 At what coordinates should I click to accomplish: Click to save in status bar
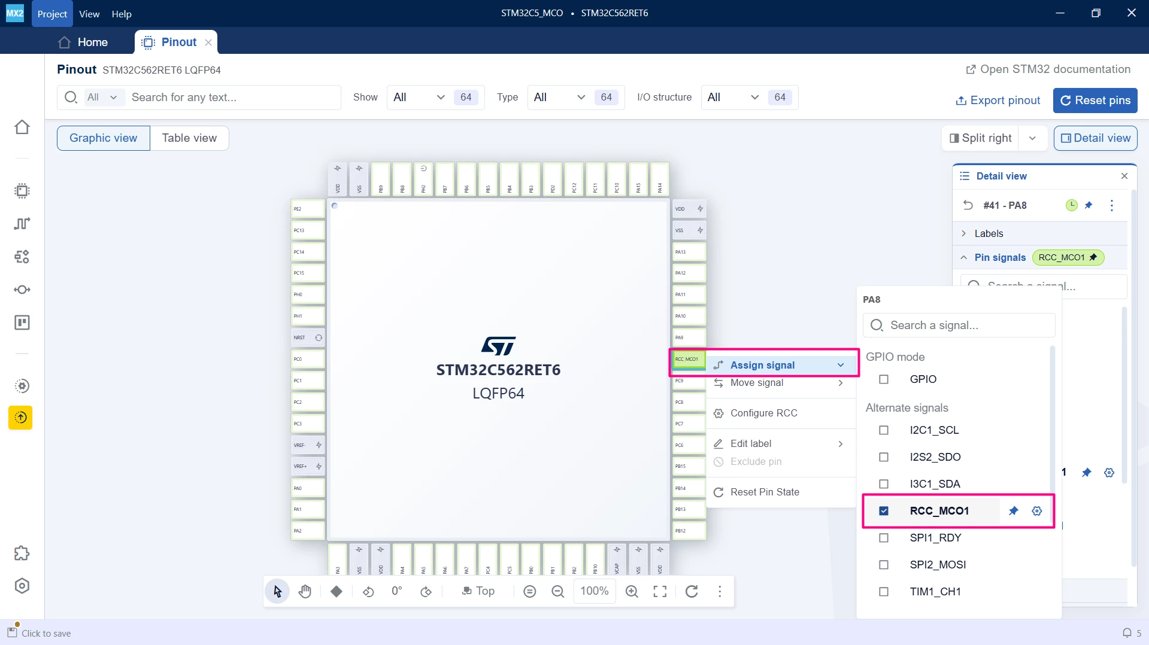[40, 633]
